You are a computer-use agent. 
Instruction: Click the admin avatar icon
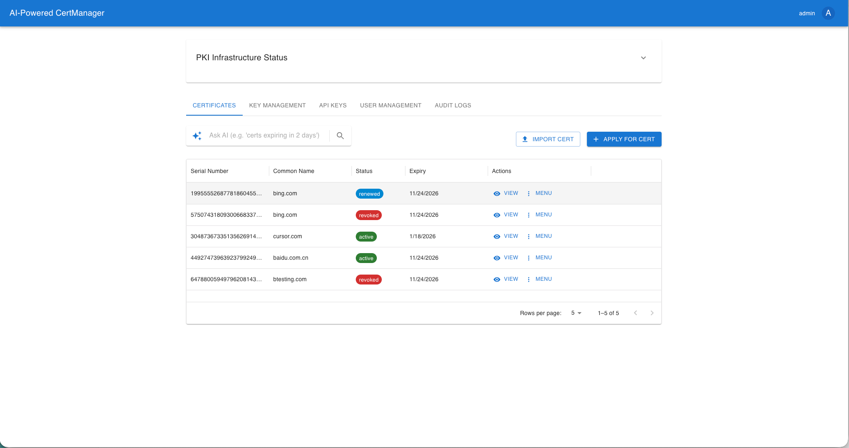click(828, 13)
